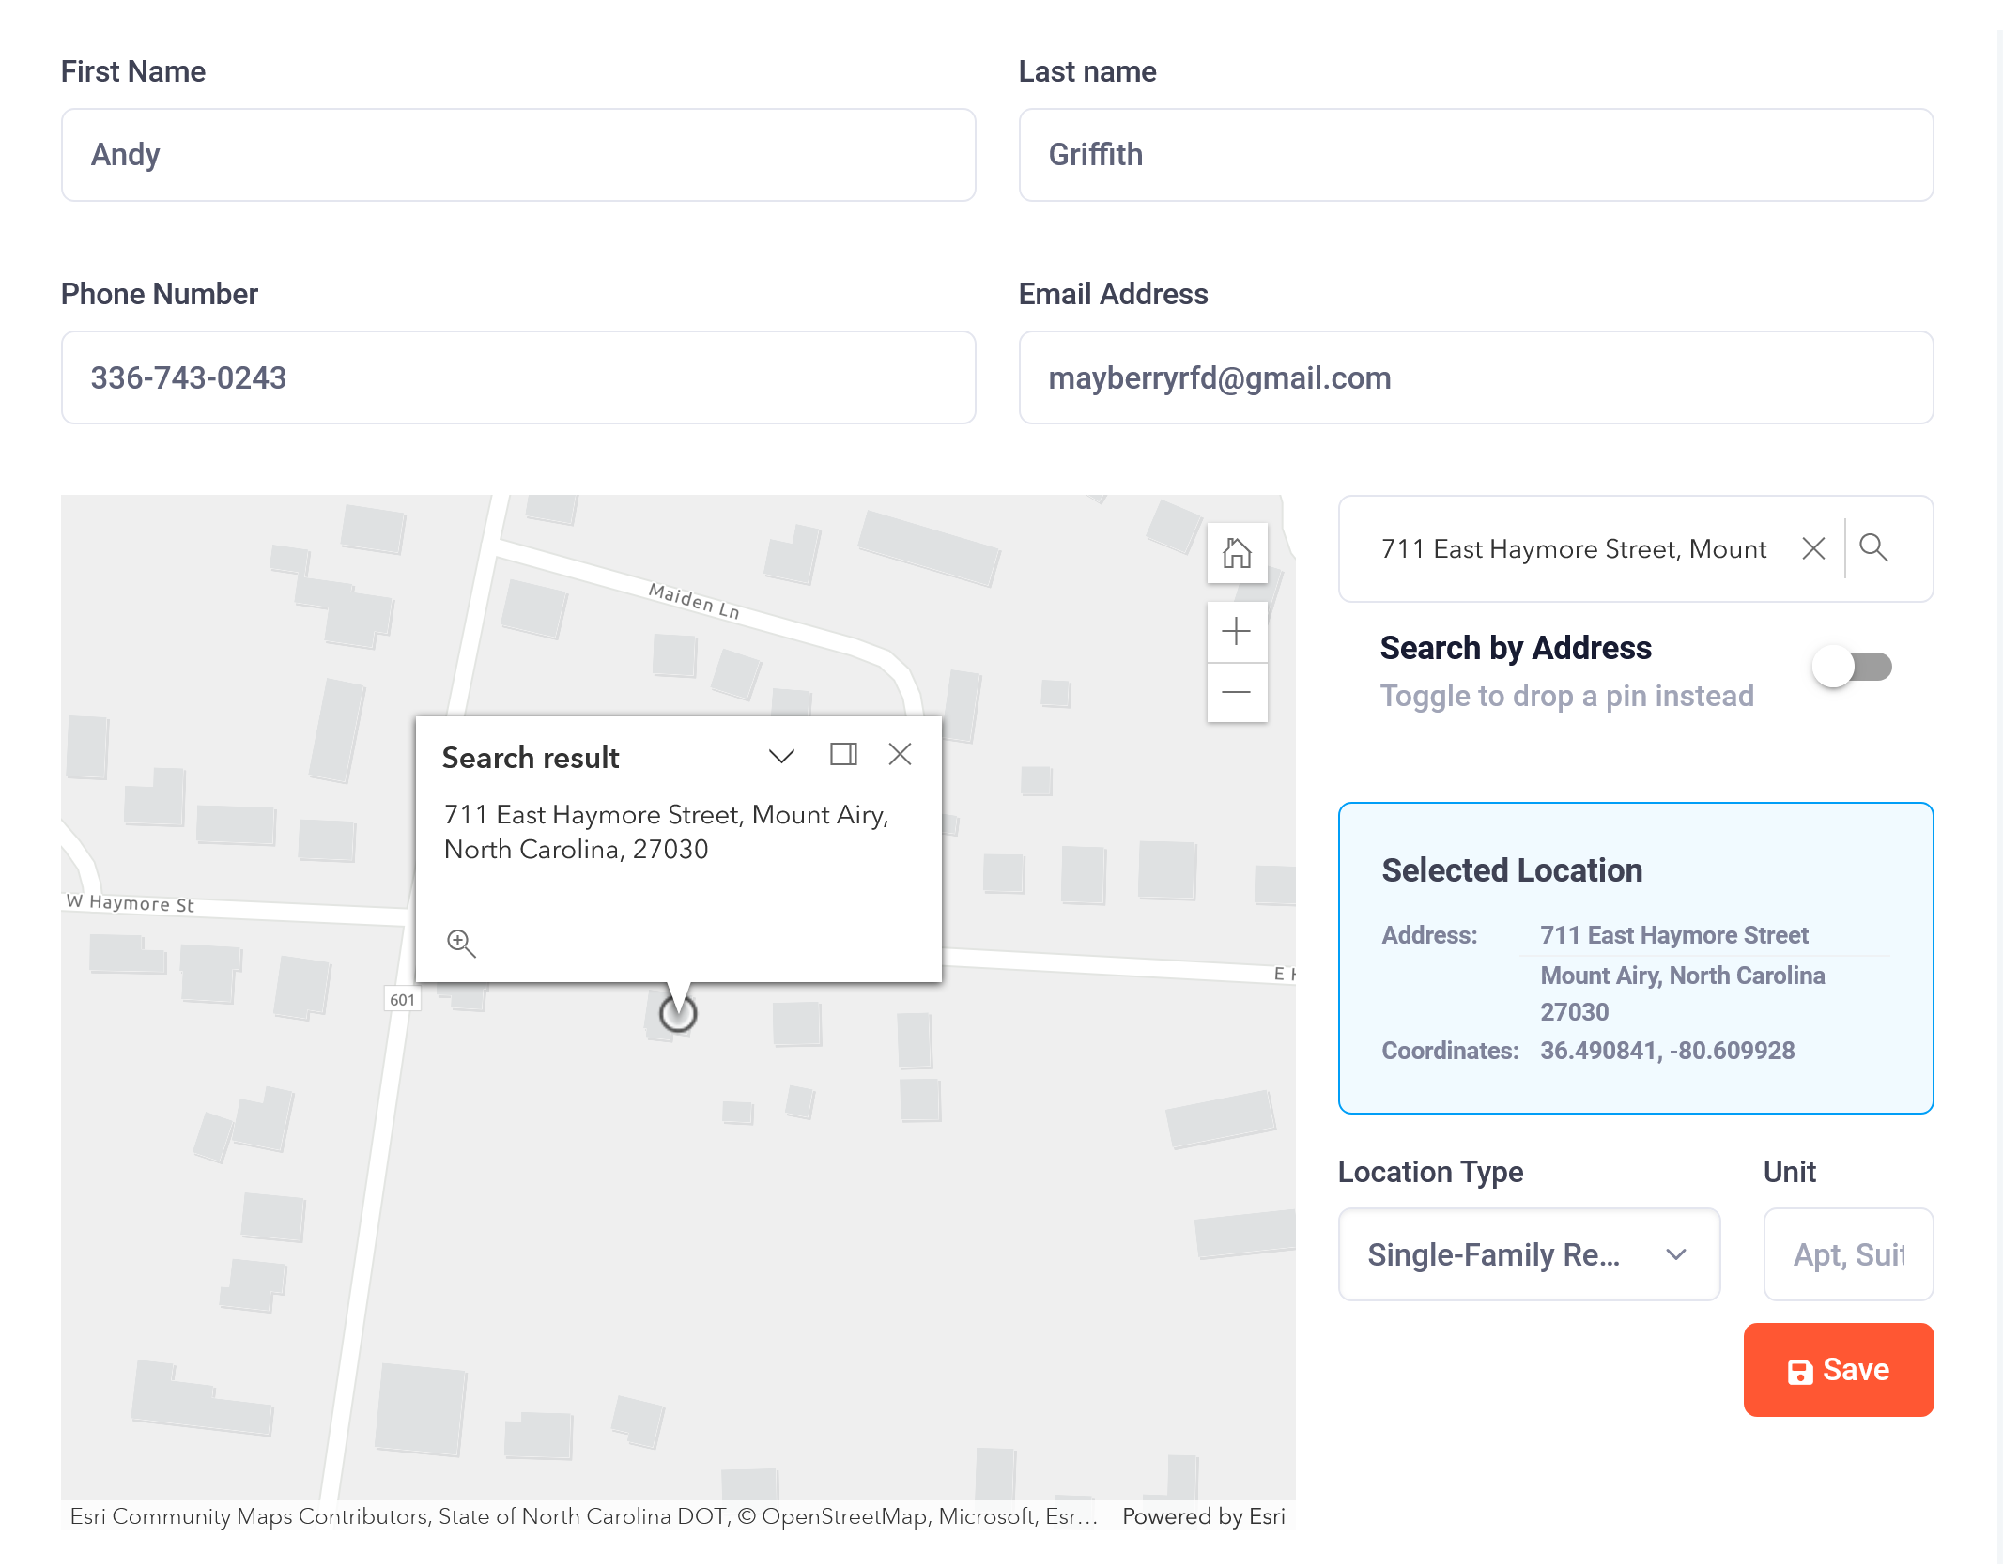Click the Email Address input field
2003x1568 pixels.
point(1475,377)
